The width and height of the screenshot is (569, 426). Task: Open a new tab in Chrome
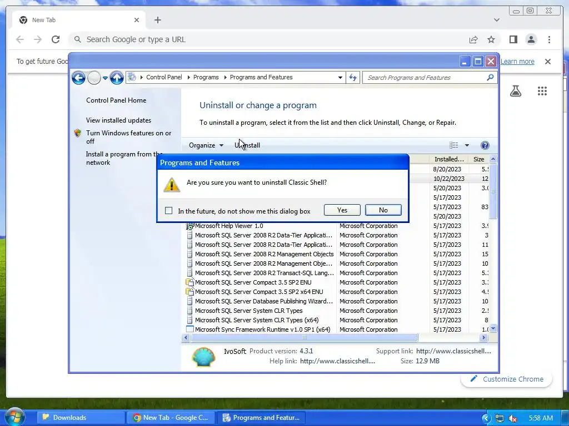point(157,20)
